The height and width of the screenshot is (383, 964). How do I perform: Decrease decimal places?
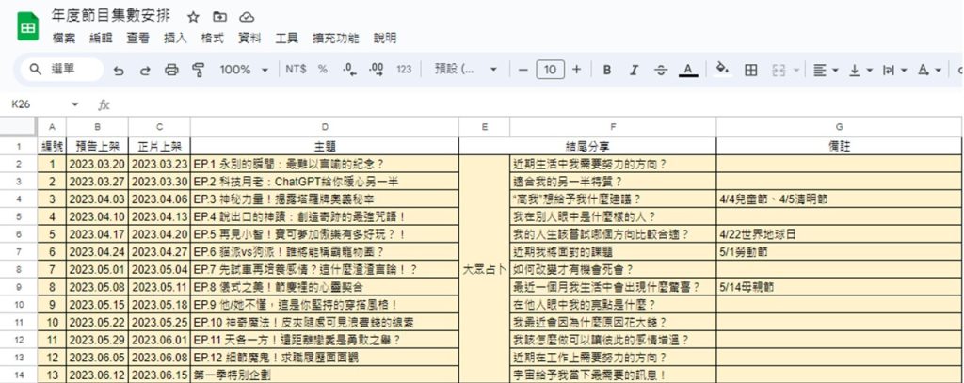tap(349, 70)
